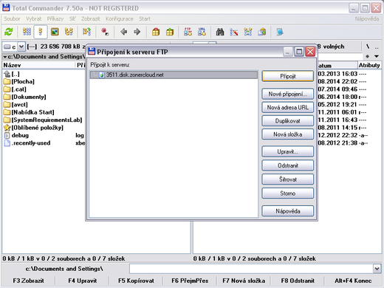Expand the command line history dropdown
Screen dimensions: 384x288
point(377,269)
